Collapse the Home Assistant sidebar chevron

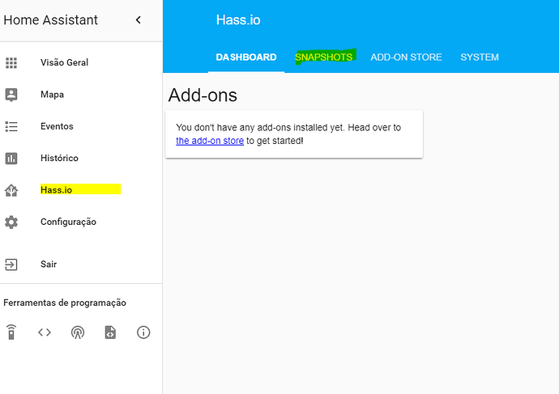[139, 20]
